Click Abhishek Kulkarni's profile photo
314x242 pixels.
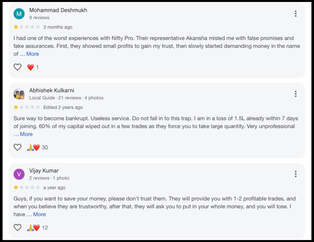19,94
